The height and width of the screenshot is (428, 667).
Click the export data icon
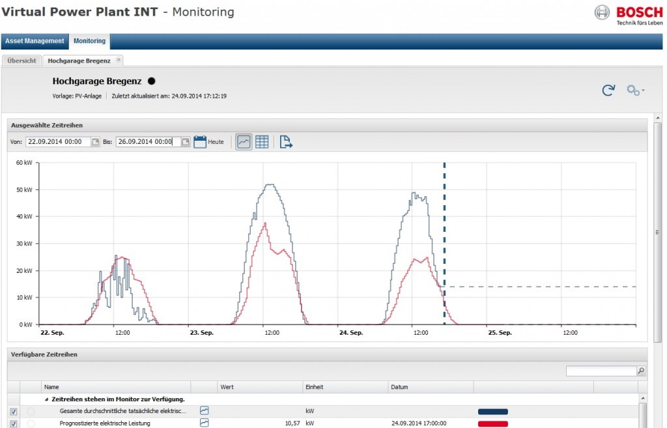pos(286,142)
